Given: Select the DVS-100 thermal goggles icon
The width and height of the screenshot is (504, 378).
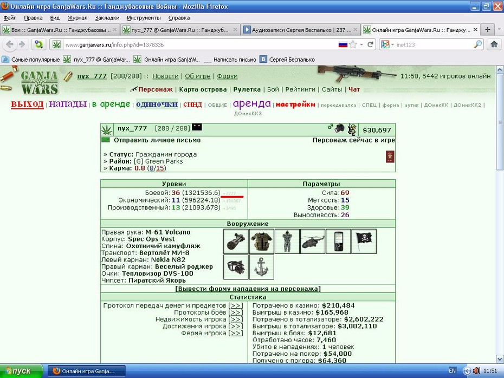Looking at the screenshot, I should 236,267.
